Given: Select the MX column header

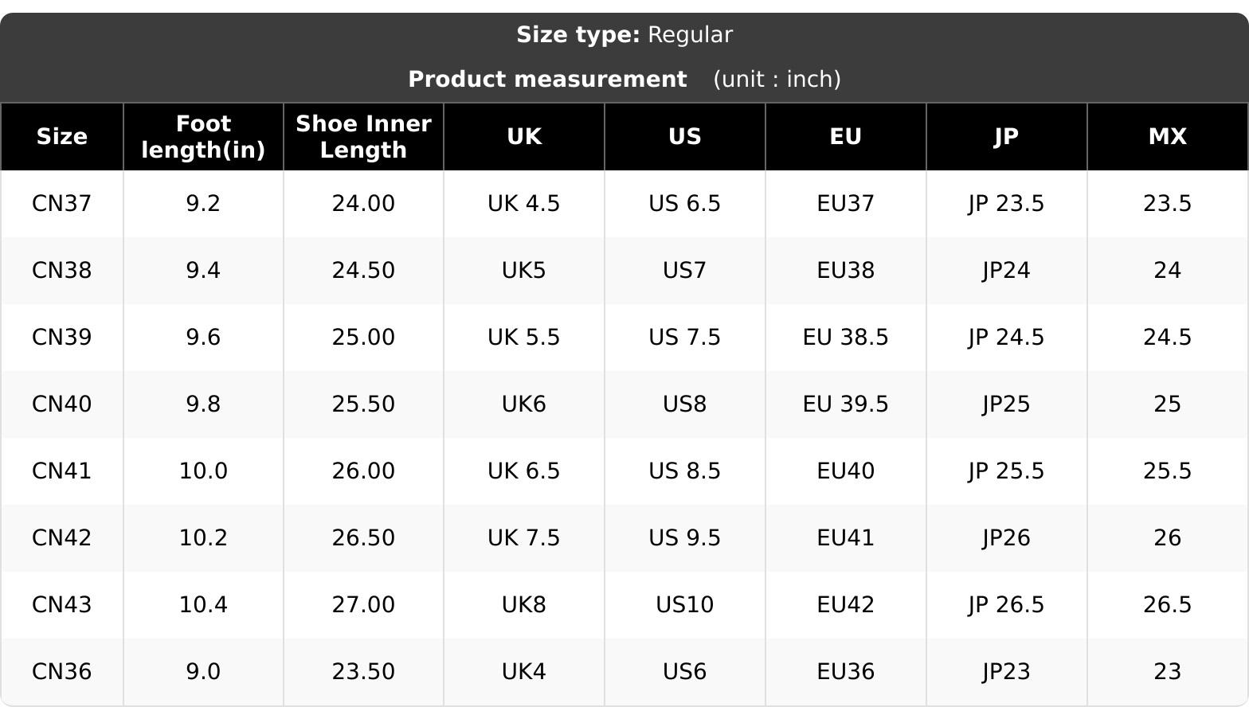Looking at the screenshot, I should click(1168, 137).
